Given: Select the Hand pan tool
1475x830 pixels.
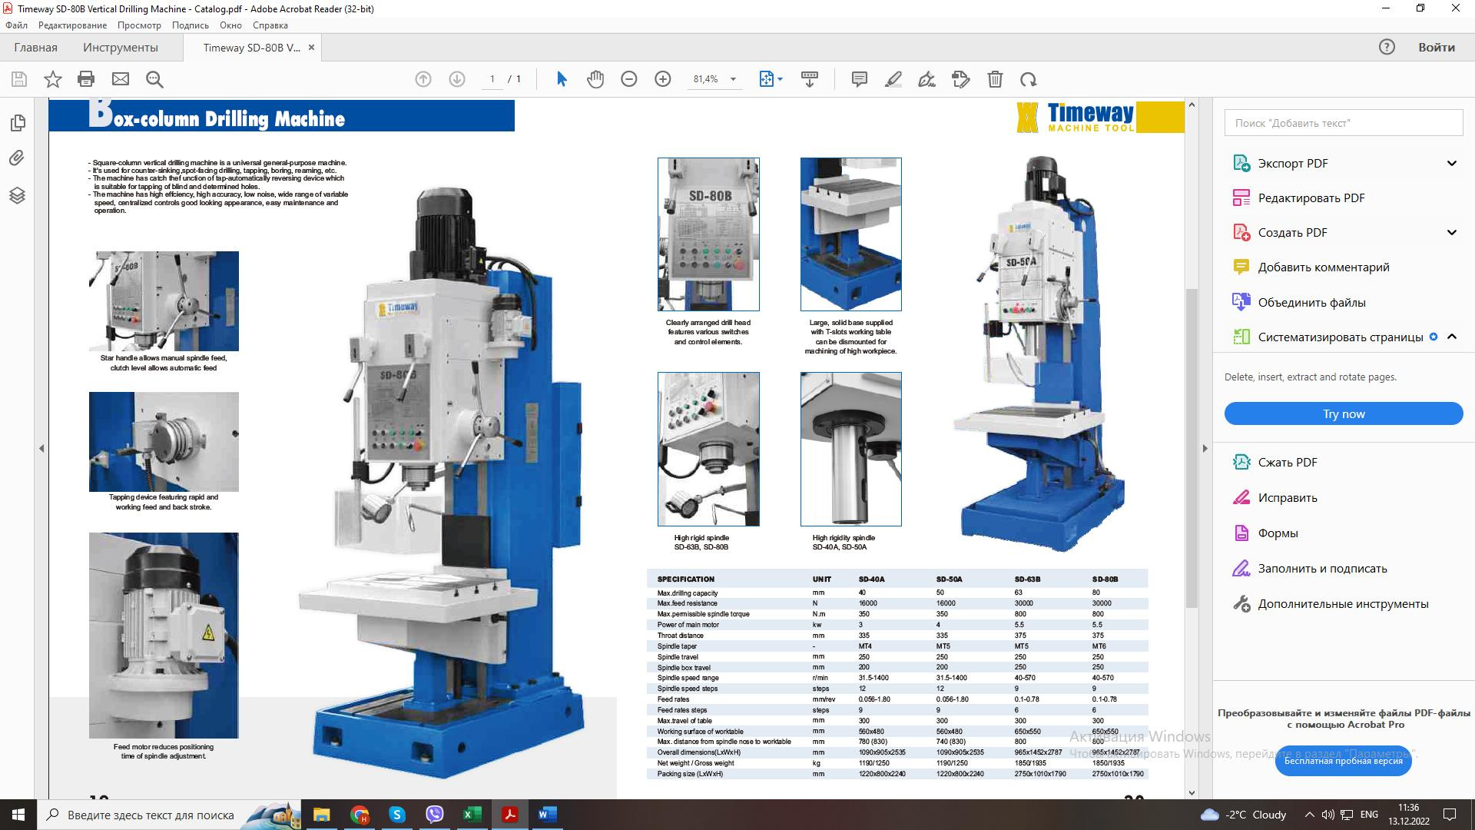Looking at the screenshot, I should (x=595, y=79).
